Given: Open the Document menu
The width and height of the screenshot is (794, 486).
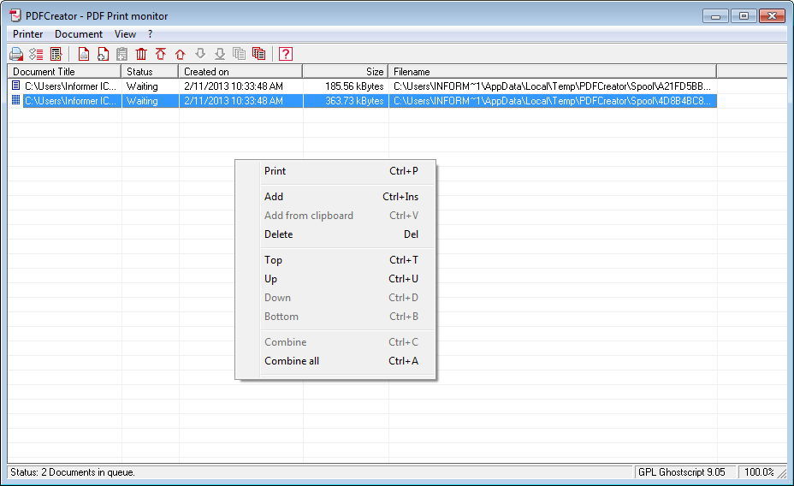Looking at the screenshot, I should pos(79,34).
